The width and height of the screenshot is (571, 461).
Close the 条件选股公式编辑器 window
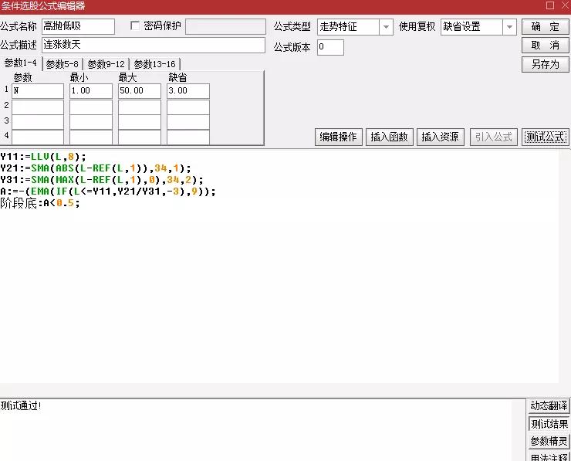click(x=566, y=5)
